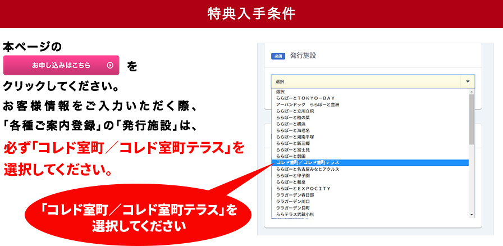Viewport: 503px width, 246px height.
Task: Click the arrow icon on the pink button
Action: [x=110, y=65]
